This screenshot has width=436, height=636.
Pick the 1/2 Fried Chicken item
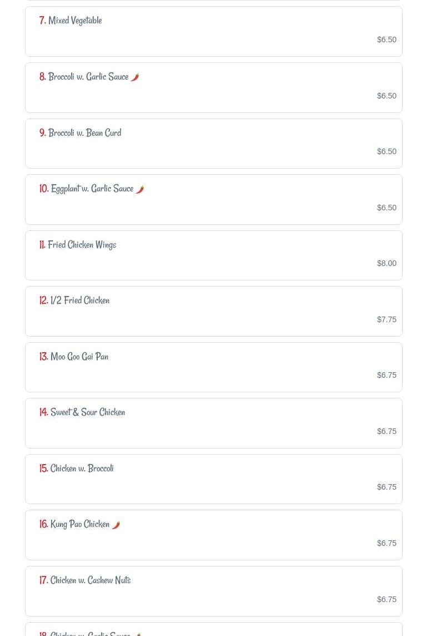(x=80, y=300)
